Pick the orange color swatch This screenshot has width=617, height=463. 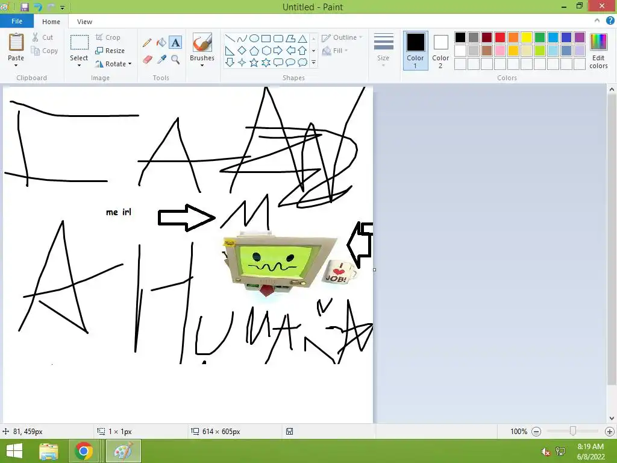(513, 37)
